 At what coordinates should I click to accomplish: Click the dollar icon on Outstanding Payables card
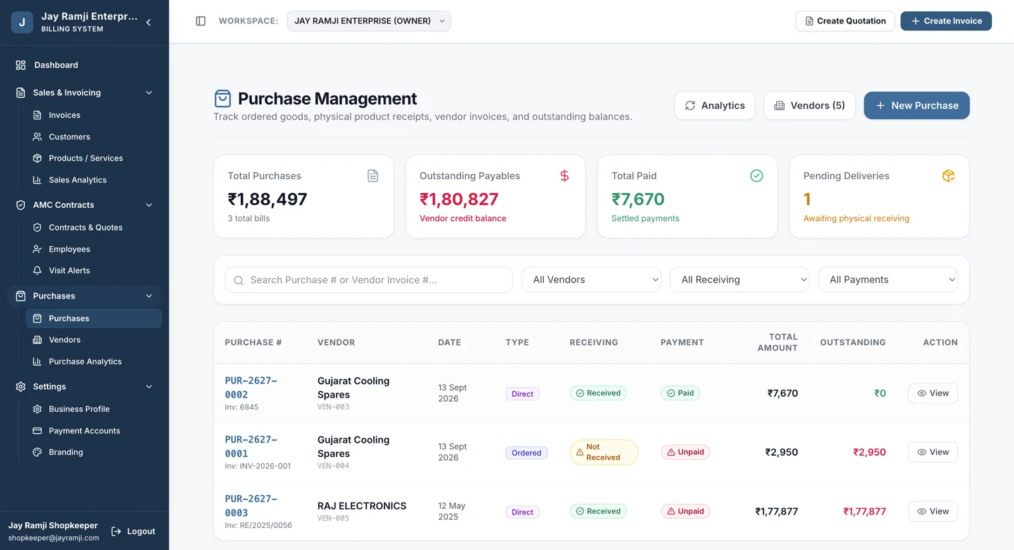point(564,176)
